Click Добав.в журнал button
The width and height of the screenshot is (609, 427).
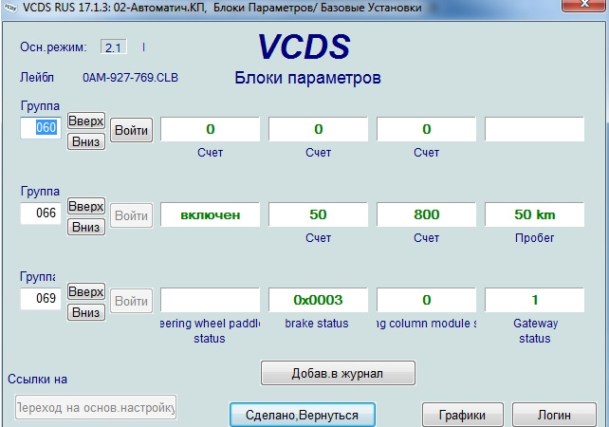[338, 373]
